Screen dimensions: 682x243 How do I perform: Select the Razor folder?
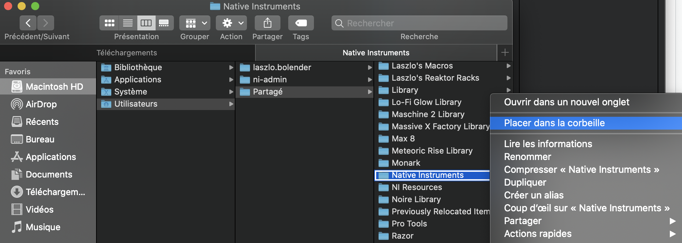point(432,236)
